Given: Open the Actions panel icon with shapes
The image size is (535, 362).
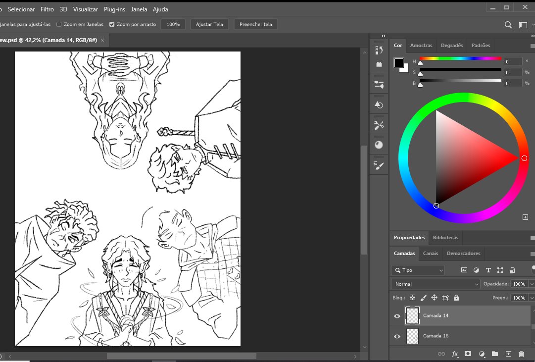Looking at the screenshot, I should pyautogui.click(x=379, y=104).
